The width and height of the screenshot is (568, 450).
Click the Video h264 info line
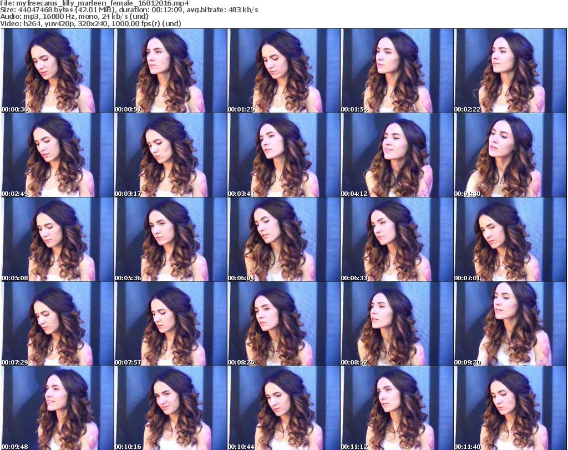click(90, 23)
